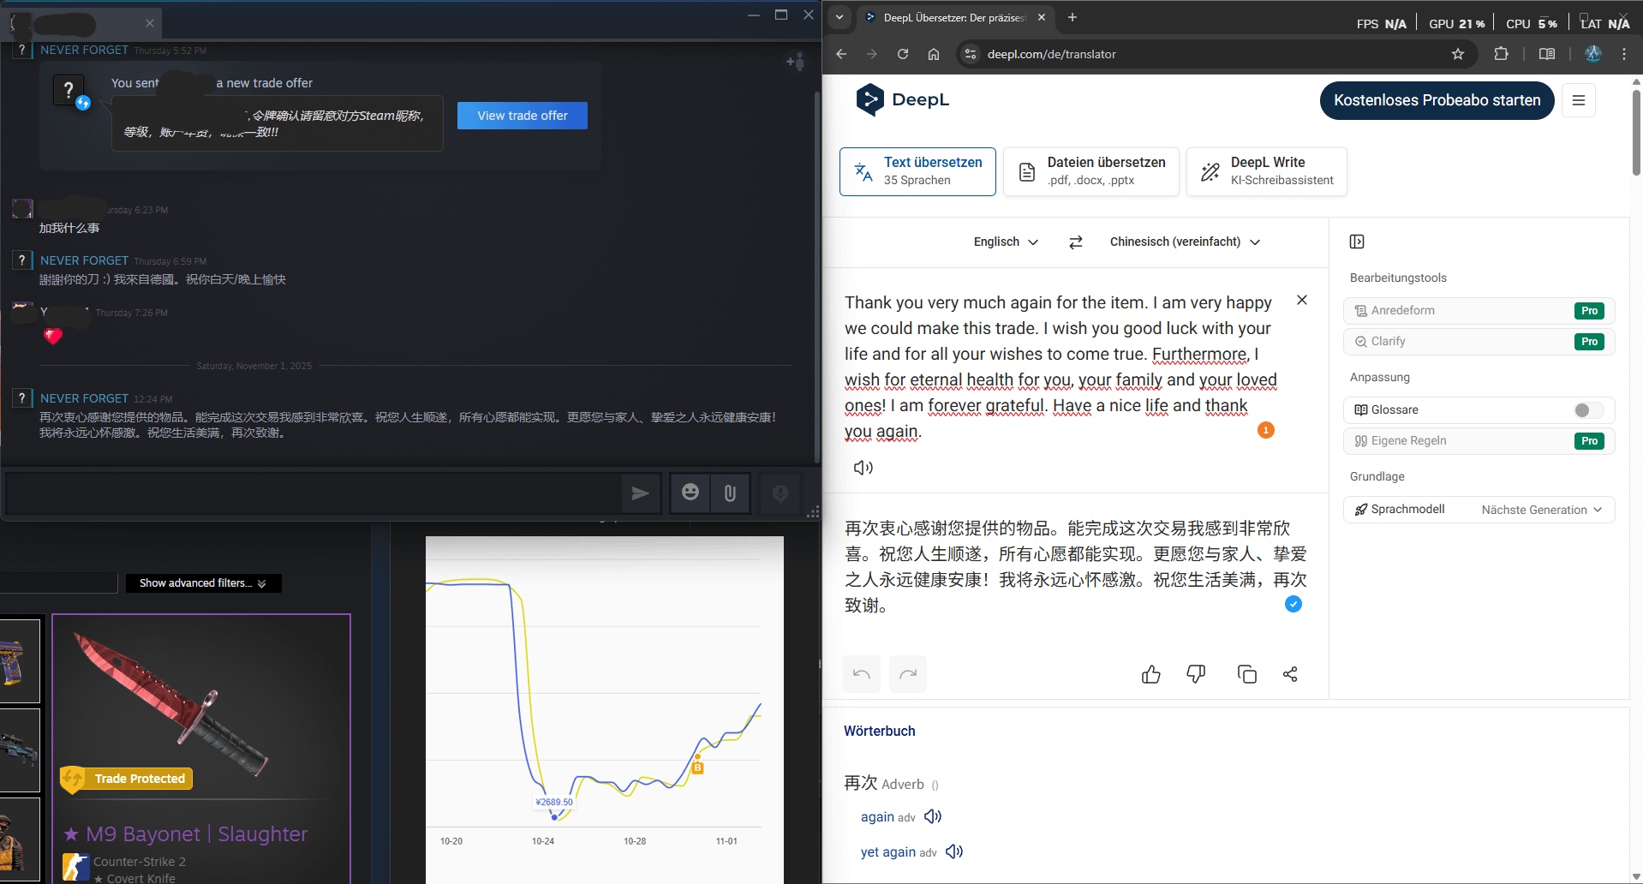This screenshot has height=884, width=1643.
Task: Click the attachment paperclip icon in Steam chat
Action: (730, 493)
